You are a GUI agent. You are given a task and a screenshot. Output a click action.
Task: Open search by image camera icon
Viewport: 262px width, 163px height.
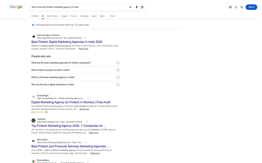pos(142,7)
